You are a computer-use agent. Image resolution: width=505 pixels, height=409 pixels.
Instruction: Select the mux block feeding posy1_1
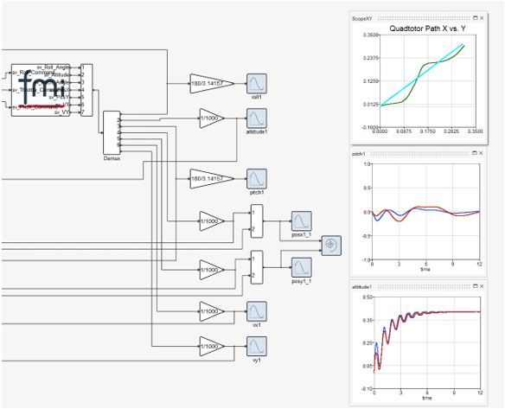257,267
